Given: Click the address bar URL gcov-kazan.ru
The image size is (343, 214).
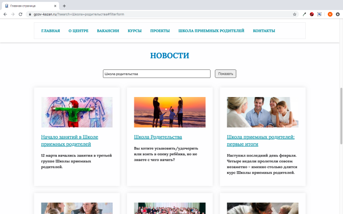Looking at the screenshot, I should (79, 14).
